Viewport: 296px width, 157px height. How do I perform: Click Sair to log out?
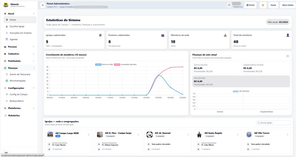click(6, 152)
